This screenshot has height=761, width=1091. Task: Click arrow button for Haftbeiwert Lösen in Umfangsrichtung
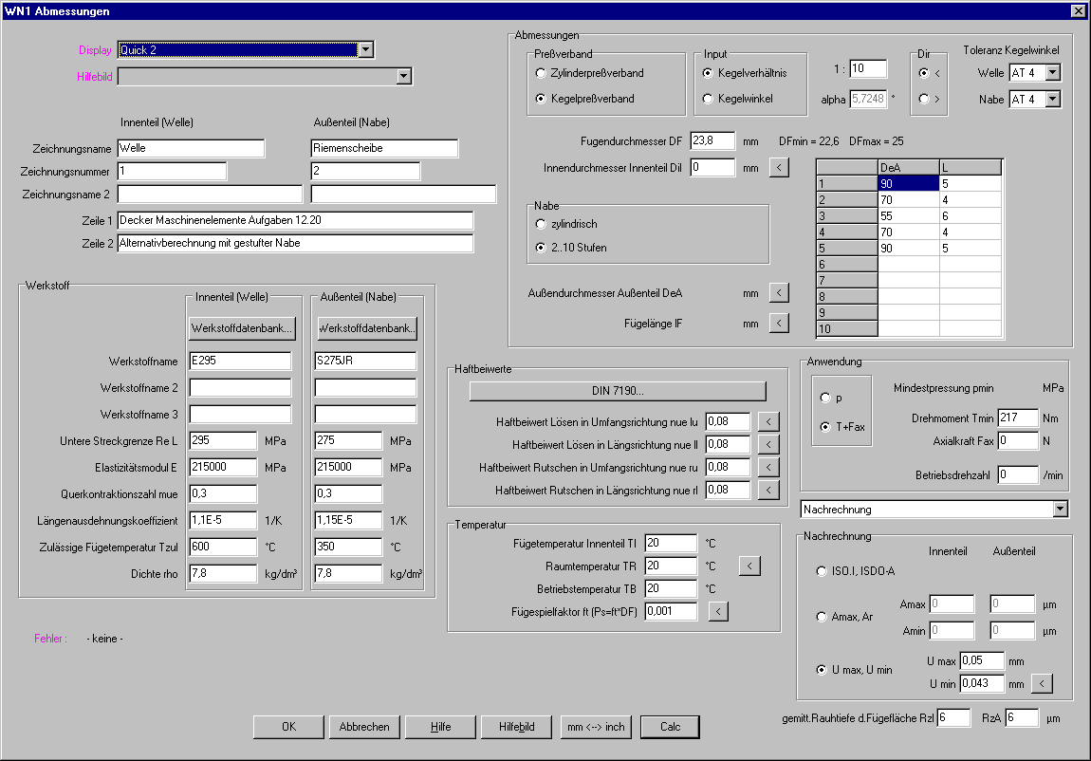click(768, 421)
